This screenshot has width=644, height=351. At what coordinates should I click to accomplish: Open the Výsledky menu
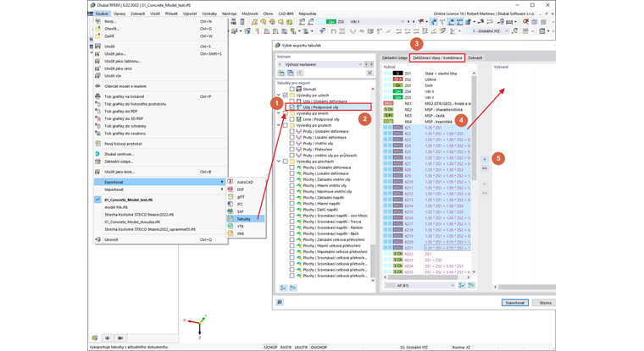209,14
